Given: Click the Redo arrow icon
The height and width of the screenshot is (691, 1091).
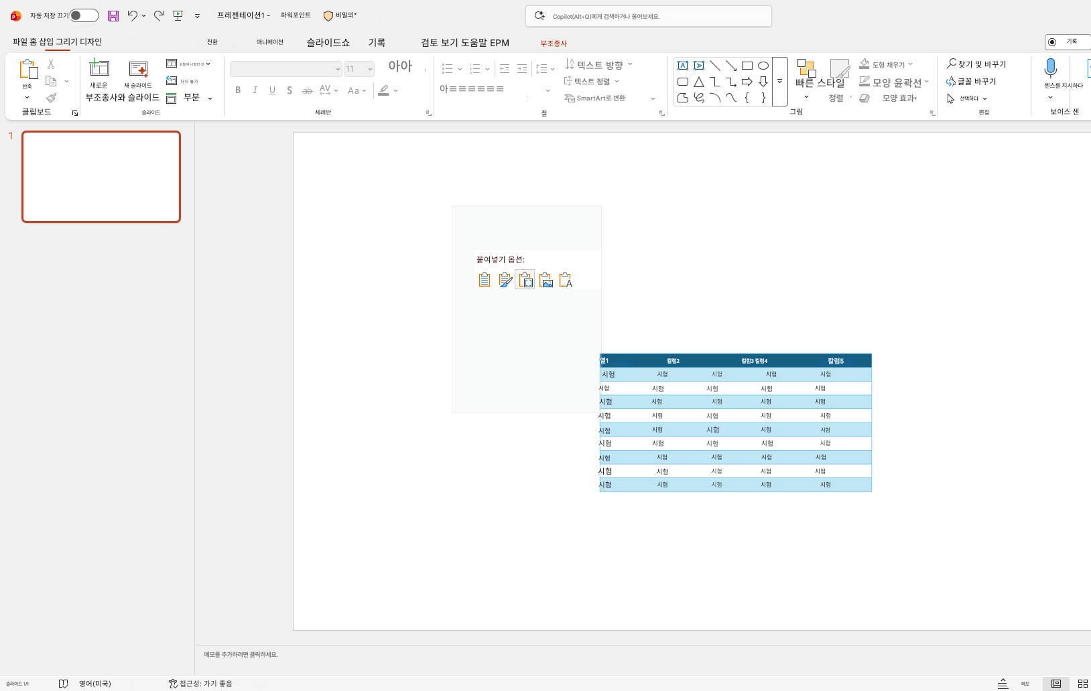Looking at the screenshot, I should coord(159,15).
